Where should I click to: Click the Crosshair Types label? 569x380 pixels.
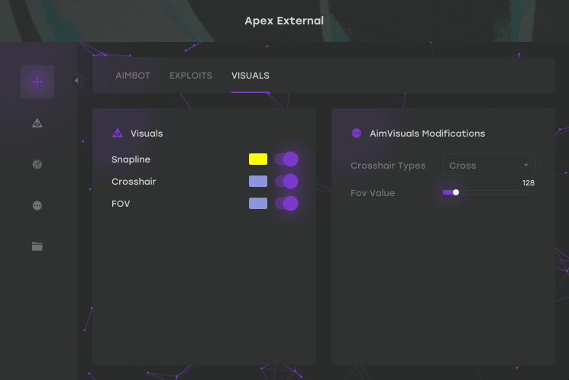click(388, 166)
